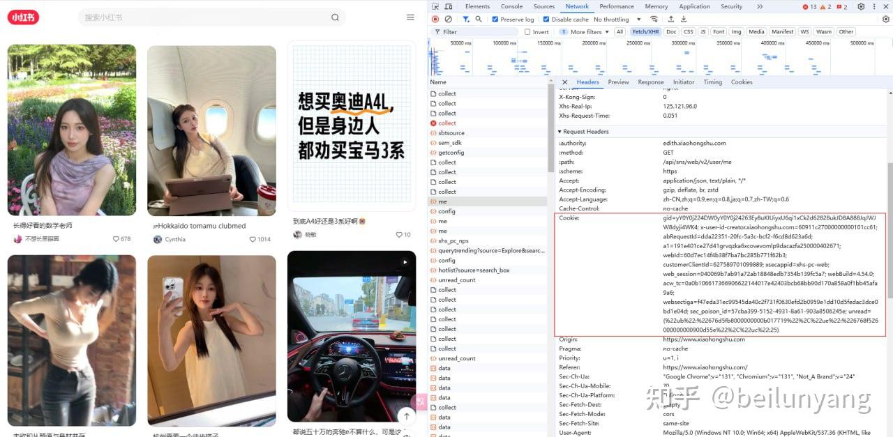This screenshot has height=437, width=893.
Task: Click the warnings count triangle icon
Action: click(825, 6)
